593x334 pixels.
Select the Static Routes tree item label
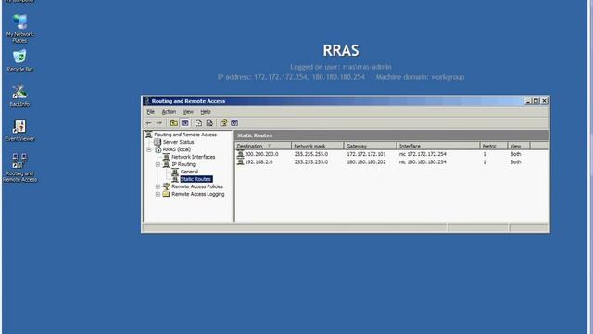point(196,179)
